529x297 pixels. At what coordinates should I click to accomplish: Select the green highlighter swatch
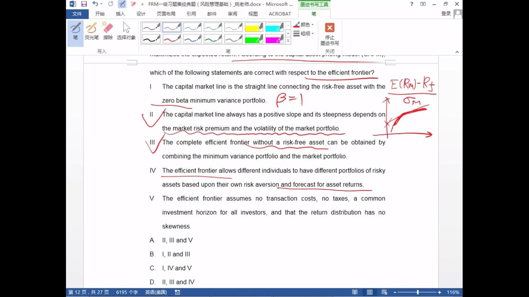tap(254, 39)
